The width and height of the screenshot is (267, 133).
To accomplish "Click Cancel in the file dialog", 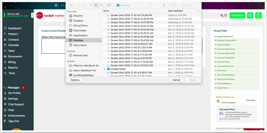I will [x=176, y=80].
